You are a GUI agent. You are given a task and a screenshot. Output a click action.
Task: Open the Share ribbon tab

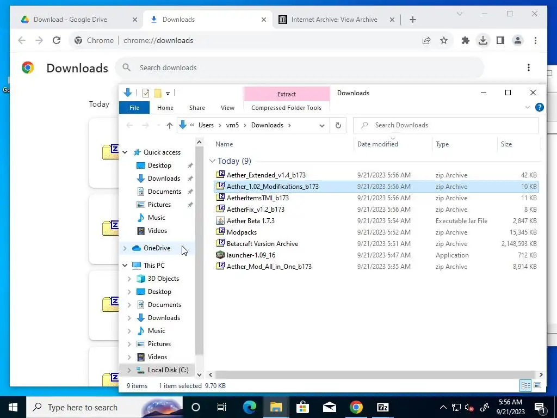(x=197, y=108)
